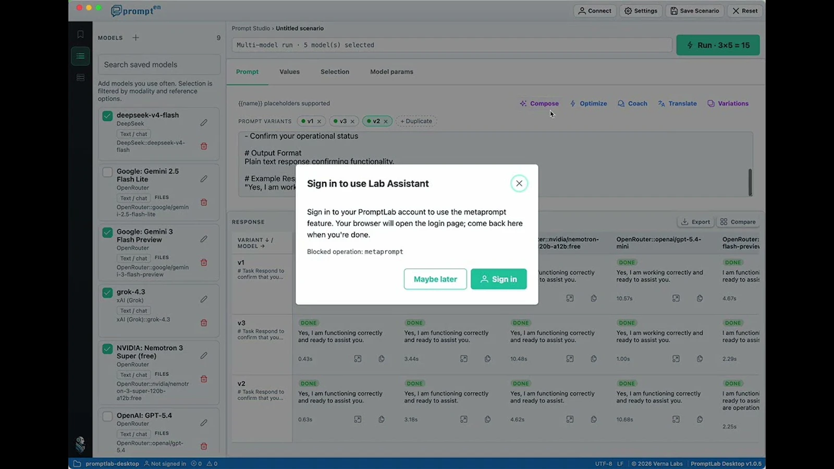Uncheck Google Gemini 3 Flash Preview model
This screenshot has width=834, height=469.
point(107,232)
